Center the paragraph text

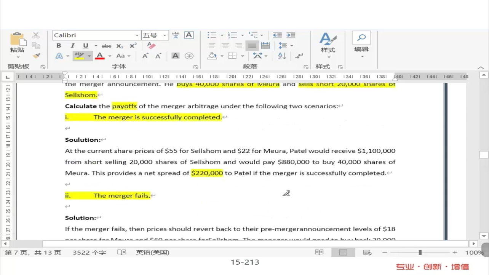coord(225,46)
